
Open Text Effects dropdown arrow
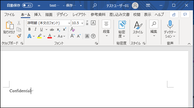point(34,36)
